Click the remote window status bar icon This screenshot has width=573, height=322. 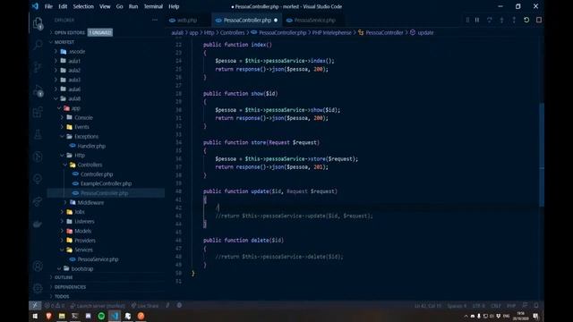click(x=35, y=305)
